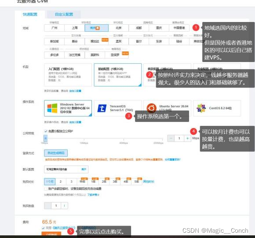Click the Ubuntu logo icon

(151, 108)
